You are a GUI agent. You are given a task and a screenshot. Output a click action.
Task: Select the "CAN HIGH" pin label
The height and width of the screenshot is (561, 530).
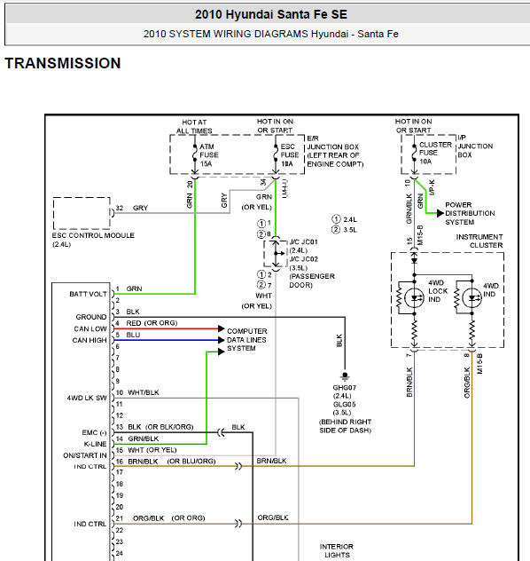pos(90,340)
